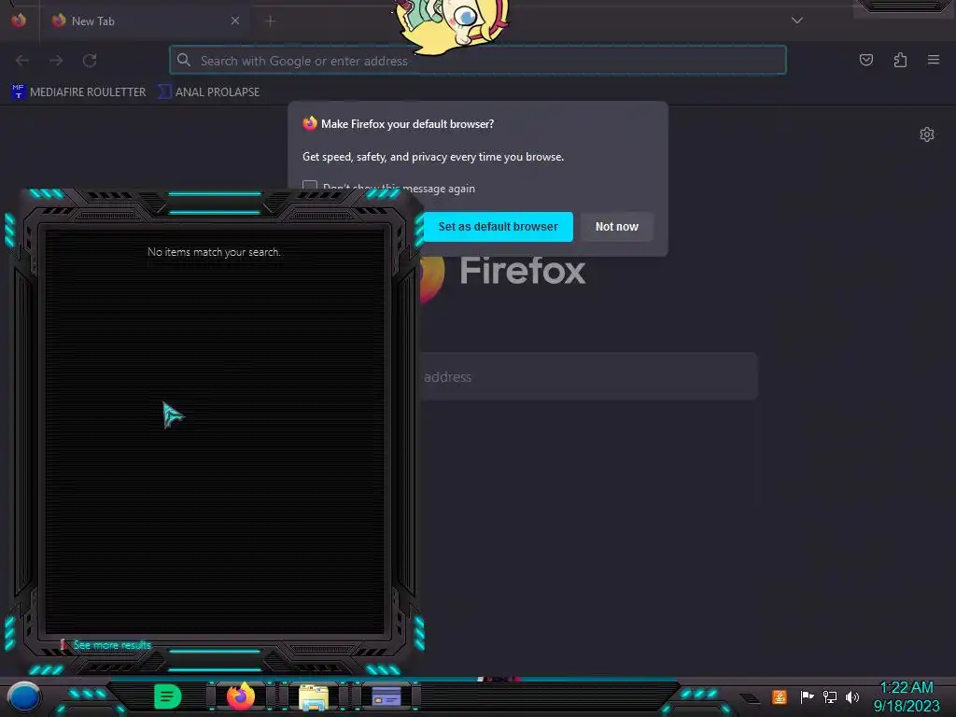The image size is (956, 717).
Task: Open the second bookmarks toolbar entry
Action: click(x=209, y=92)
